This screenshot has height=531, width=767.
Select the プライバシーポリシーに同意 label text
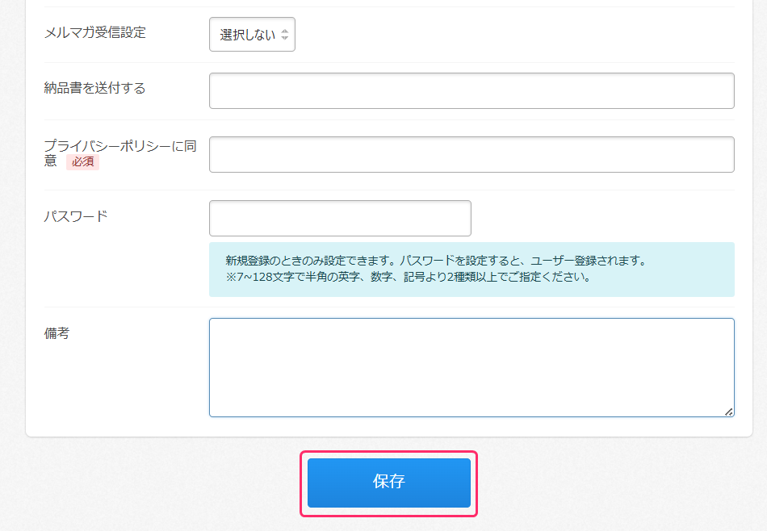tap(119, 146)
